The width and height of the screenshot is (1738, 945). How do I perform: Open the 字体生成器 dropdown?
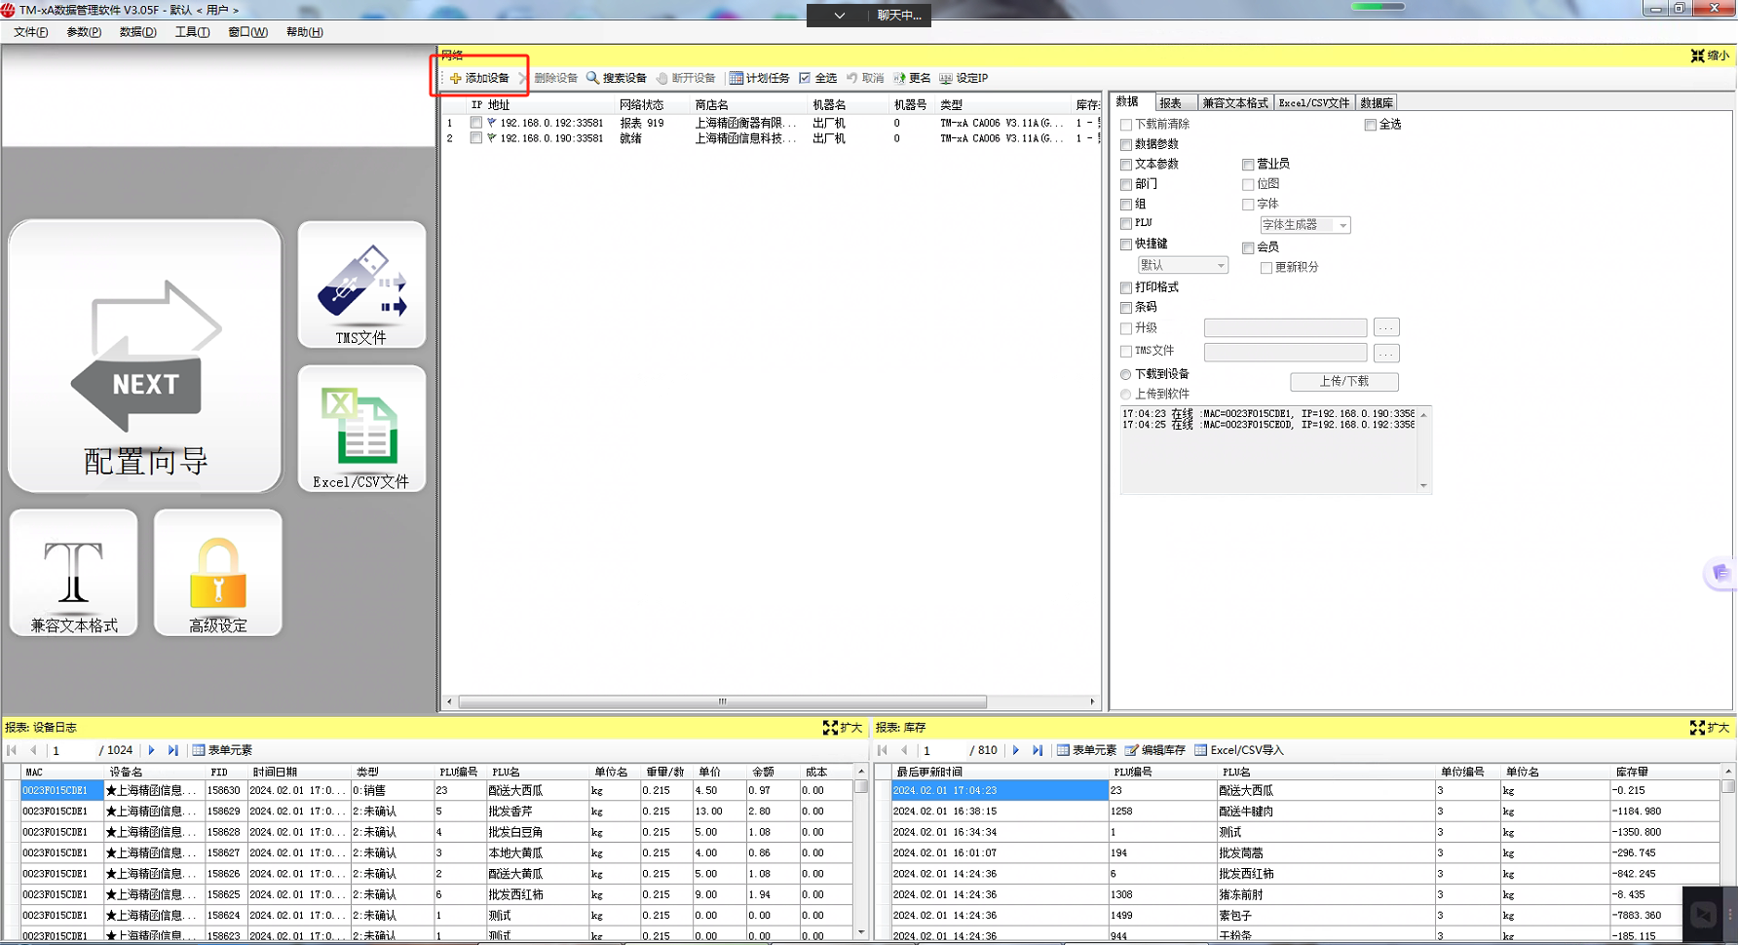click(1305, 225)
